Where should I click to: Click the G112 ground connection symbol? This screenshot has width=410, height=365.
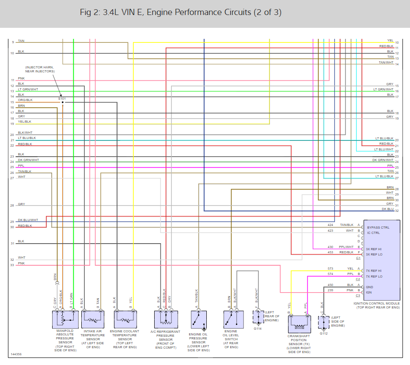(324, 323)
